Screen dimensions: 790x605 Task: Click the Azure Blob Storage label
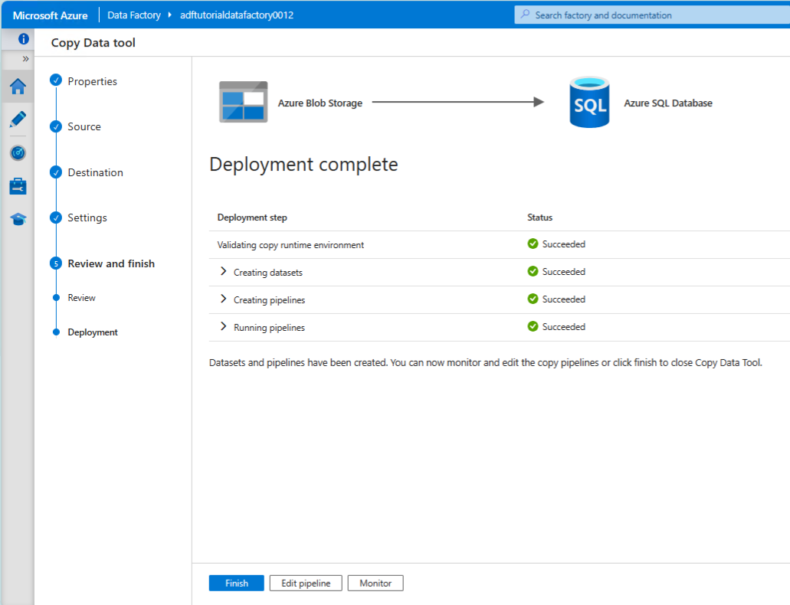pyautogui.click(x=320, y=103)
